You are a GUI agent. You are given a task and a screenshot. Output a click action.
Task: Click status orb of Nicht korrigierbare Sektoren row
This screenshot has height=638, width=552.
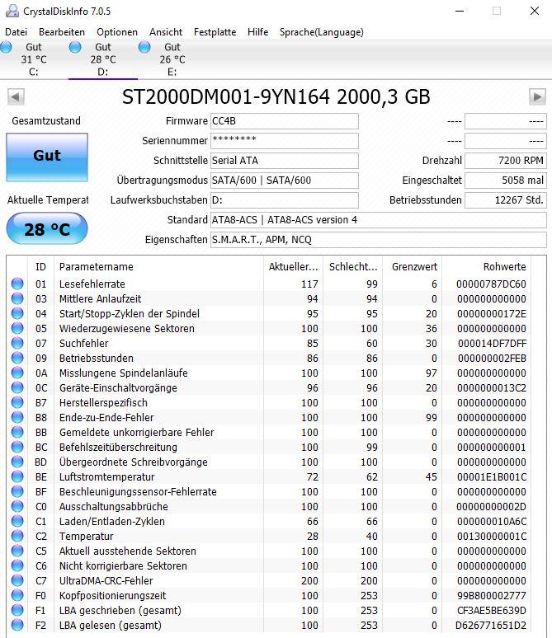click(x=17, y=565)
